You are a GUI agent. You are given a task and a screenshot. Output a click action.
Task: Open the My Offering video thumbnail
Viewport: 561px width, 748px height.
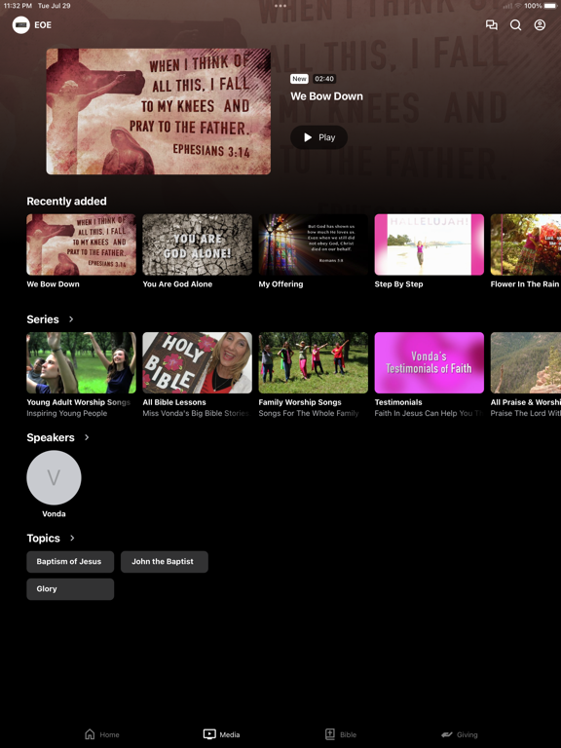(313, 244)
